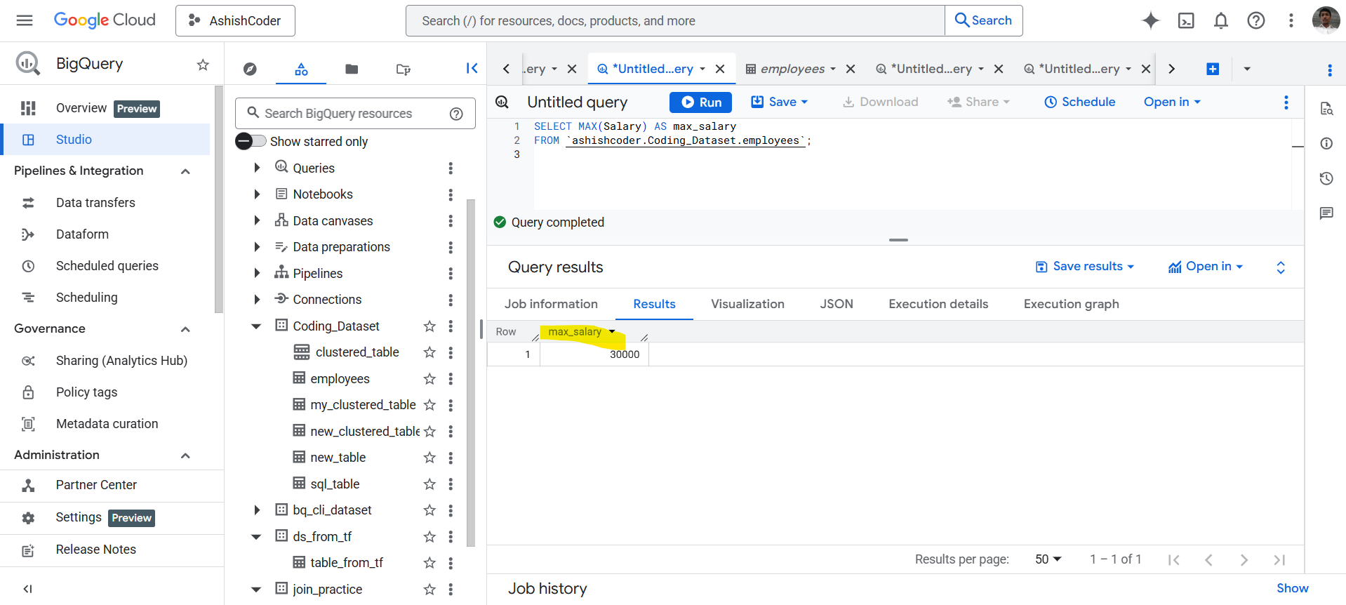The width and height of the screenshot is (1346, 605).
Task: Expand the Data canvases tree node
Action: point(257,220)
